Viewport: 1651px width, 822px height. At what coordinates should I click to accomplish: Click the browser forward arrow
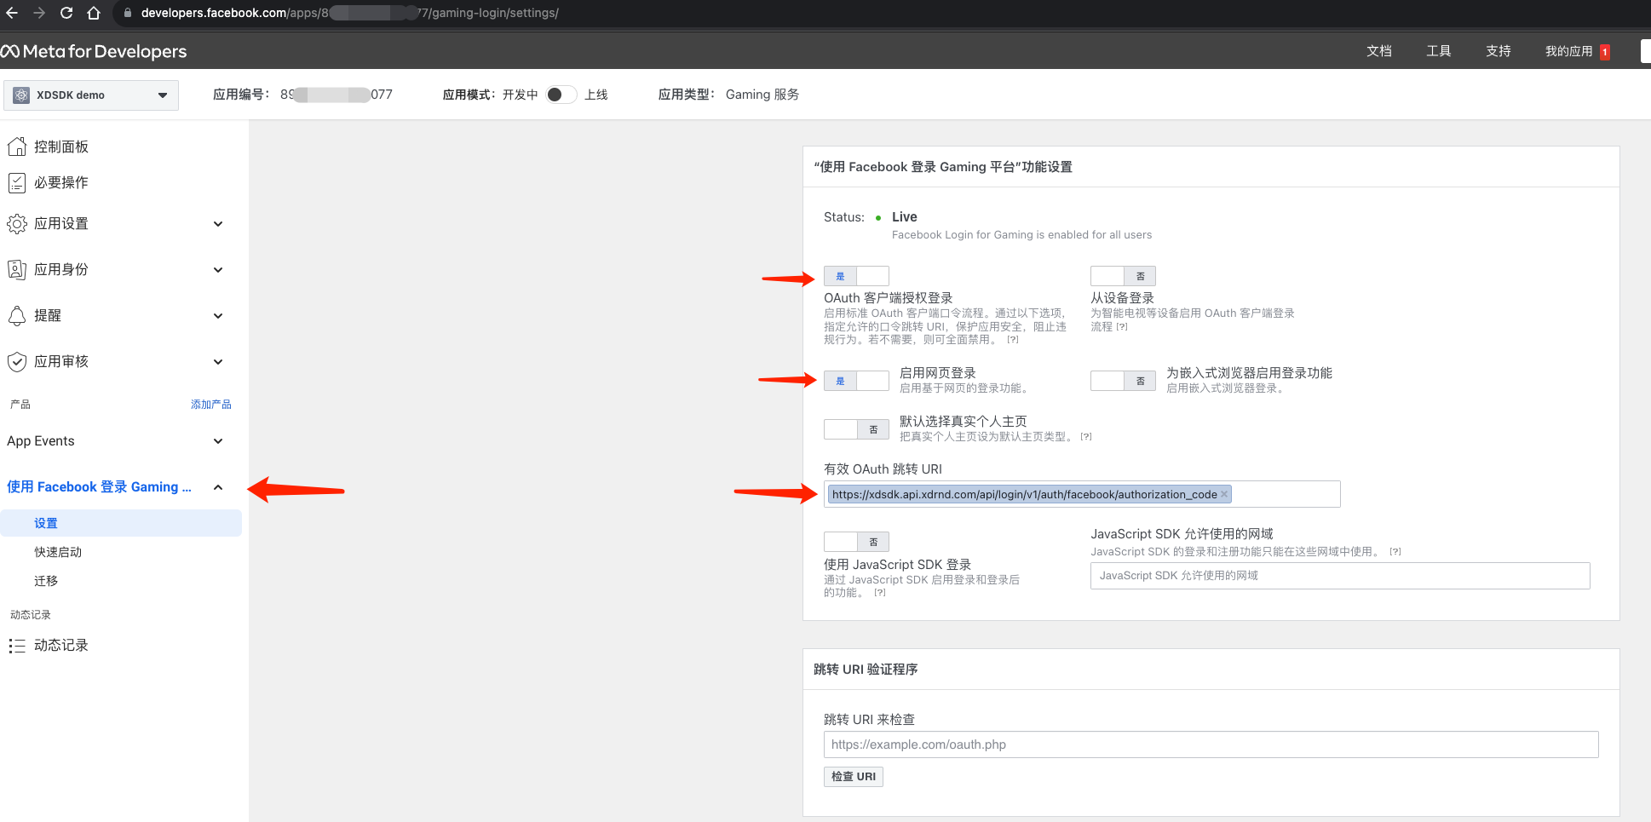tap(39, 13)
